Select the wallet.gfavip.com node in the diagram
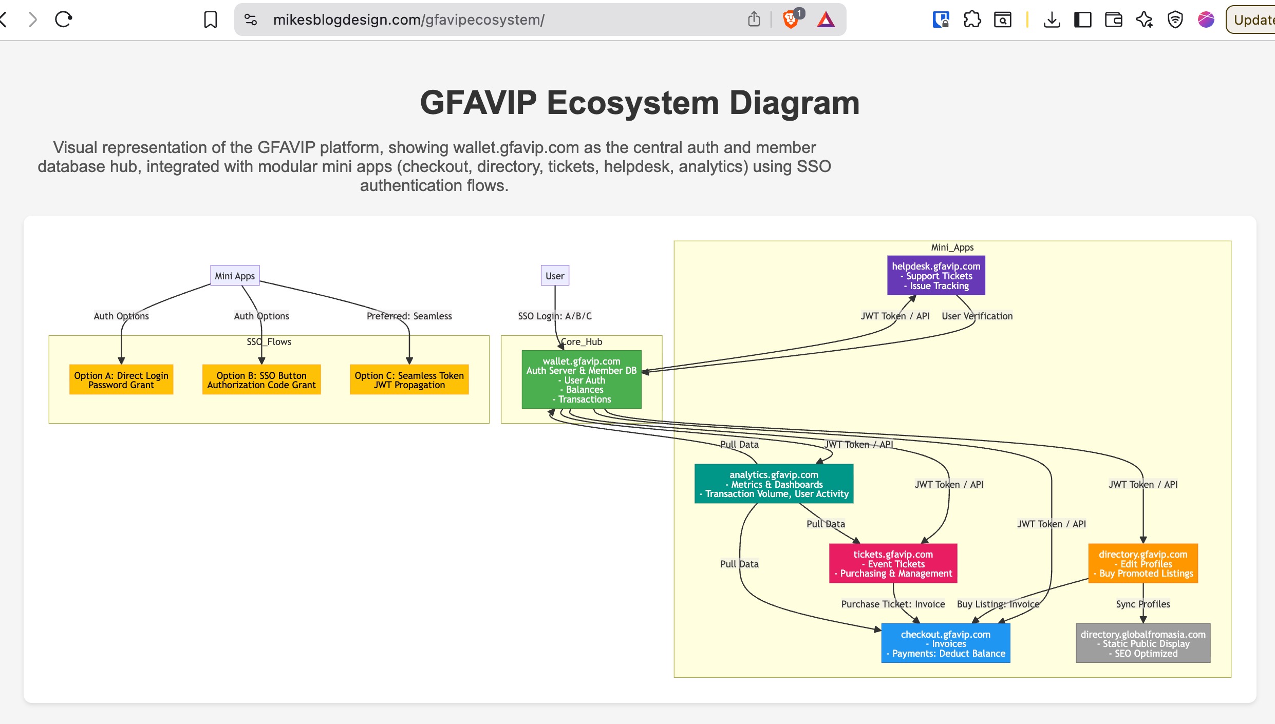The image size is (1275, 724). pos(581,379)
